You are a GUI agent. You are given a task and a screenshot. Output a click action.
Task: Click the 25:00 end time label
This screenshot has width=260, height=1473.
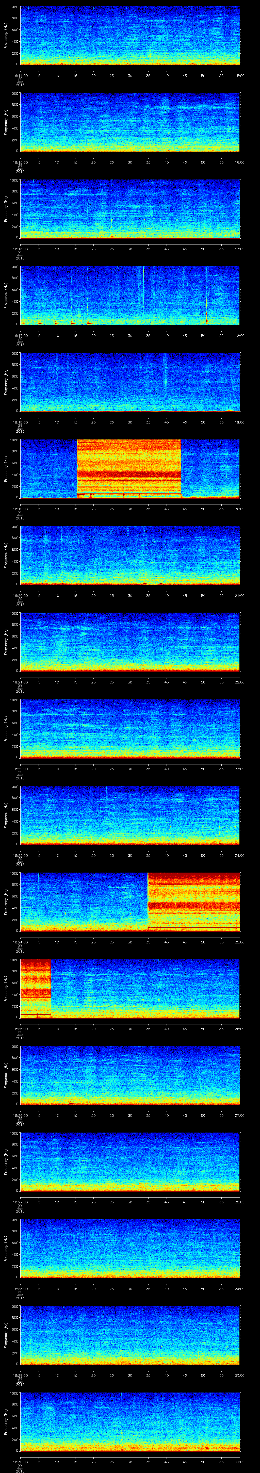click(x=239, y=942)
